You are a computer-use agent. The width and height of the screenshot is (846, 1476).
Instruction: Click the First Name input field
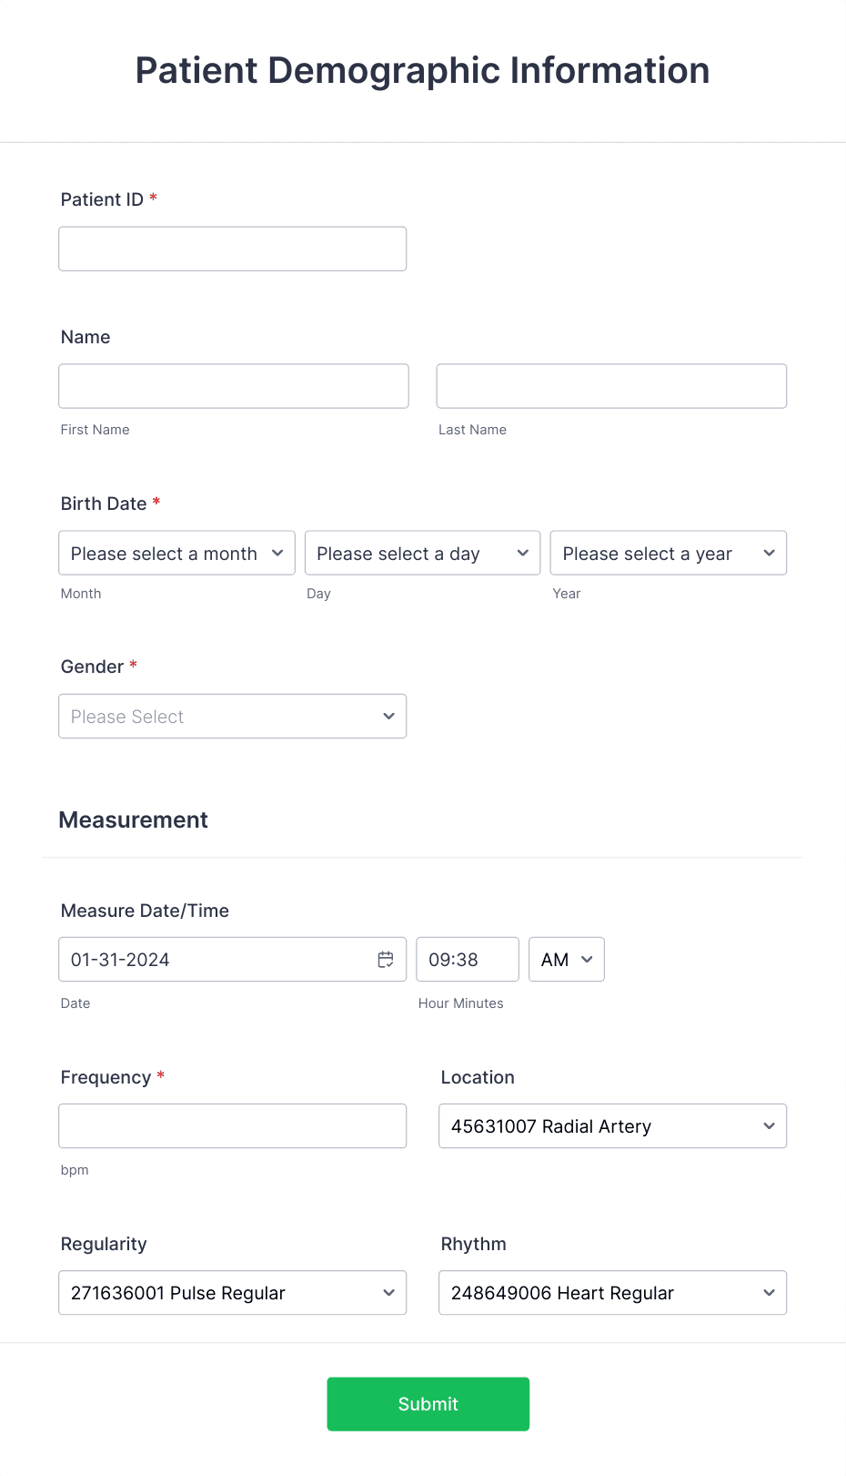click(233, 385)
